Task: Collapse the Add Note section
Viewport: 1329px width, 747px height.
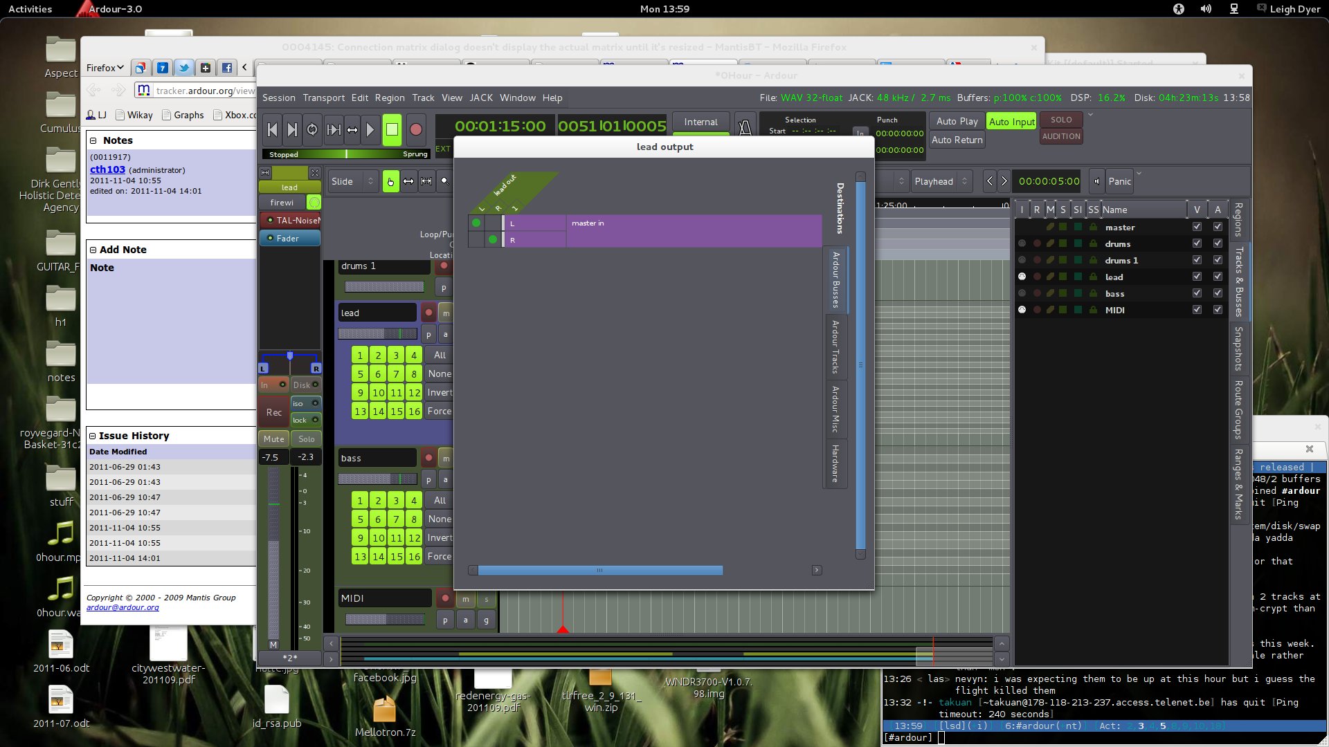Action: point(93,250)
